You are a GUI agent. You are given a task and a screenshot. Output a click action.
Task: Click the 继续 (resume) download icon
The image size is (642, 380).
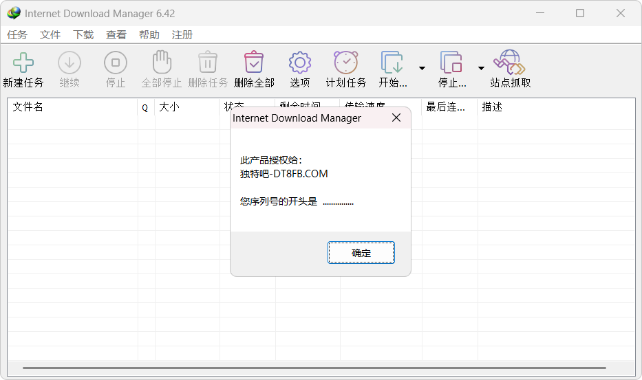(x=69, y=63)
